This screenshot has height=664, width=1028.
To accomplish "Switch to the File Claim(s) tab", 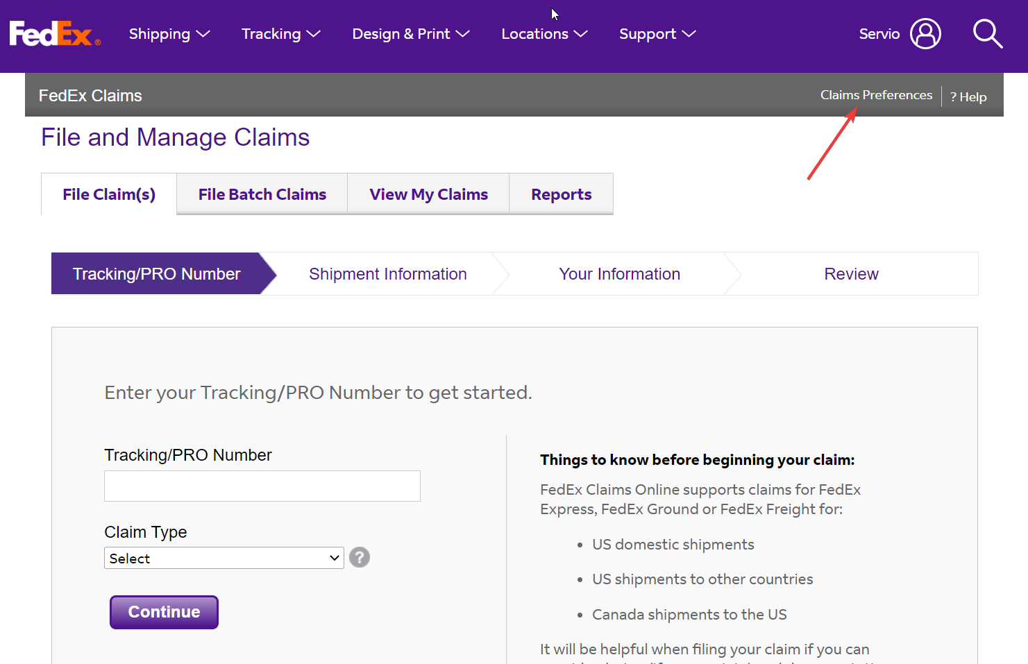I will click(x=109, y=194).
